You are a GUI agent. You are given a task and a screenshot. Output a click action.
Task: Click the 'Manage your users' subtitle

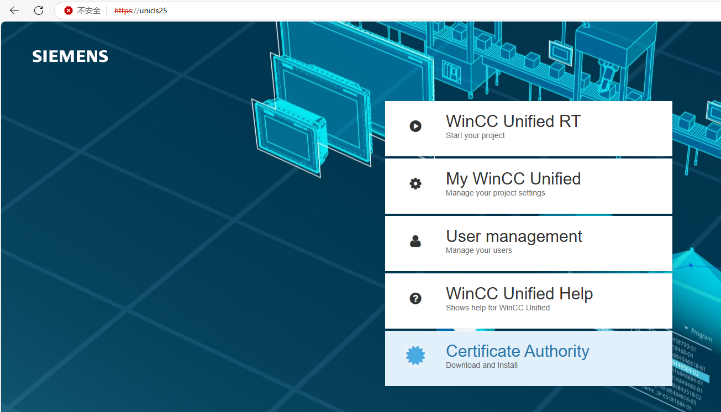(478, 251)
